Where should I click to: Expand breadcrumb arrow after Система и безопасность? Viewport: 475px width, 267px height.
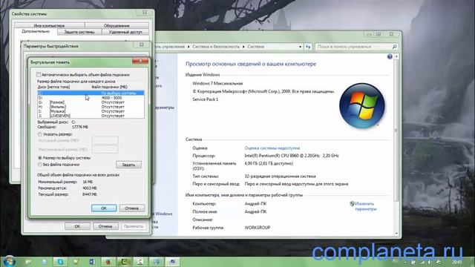coord(243,47)
